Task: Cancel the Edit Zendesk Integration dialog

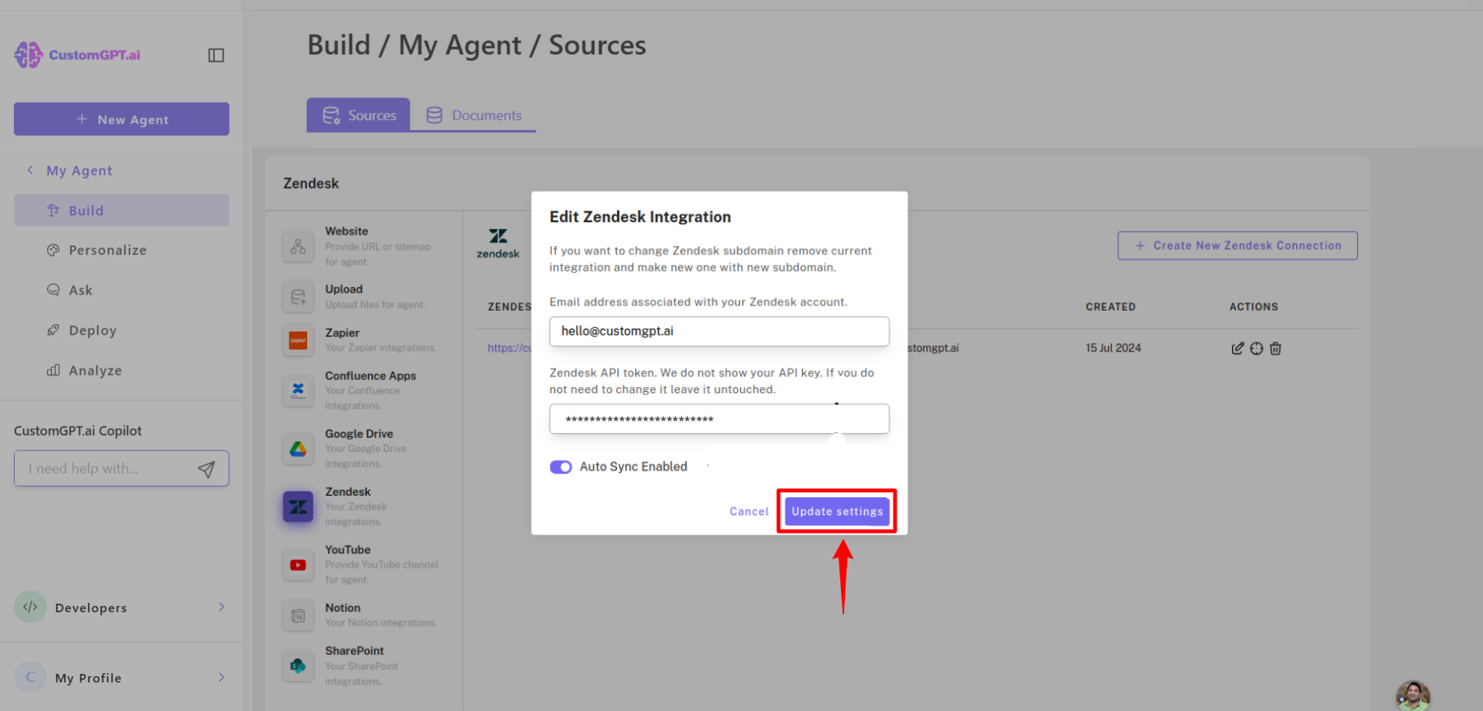Action: click(749, 511)
